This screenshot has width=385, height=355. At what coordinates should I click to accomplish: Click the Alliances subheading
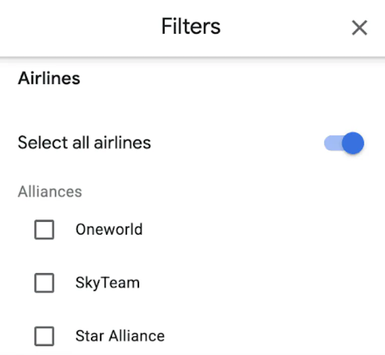click(50, 192)
